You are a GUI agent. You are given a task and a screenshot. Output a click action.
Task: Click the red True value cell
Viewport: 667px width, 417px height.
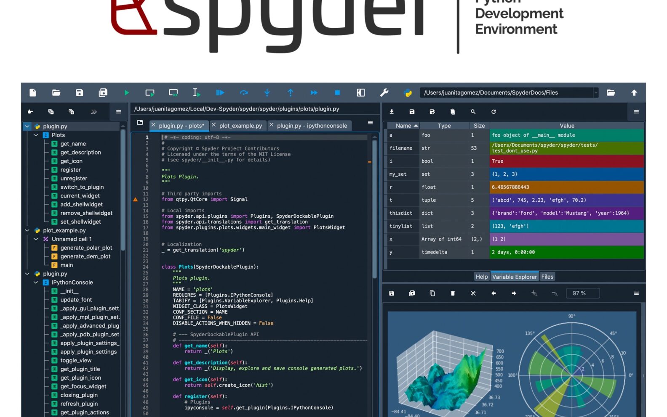(x=567, y=161)
